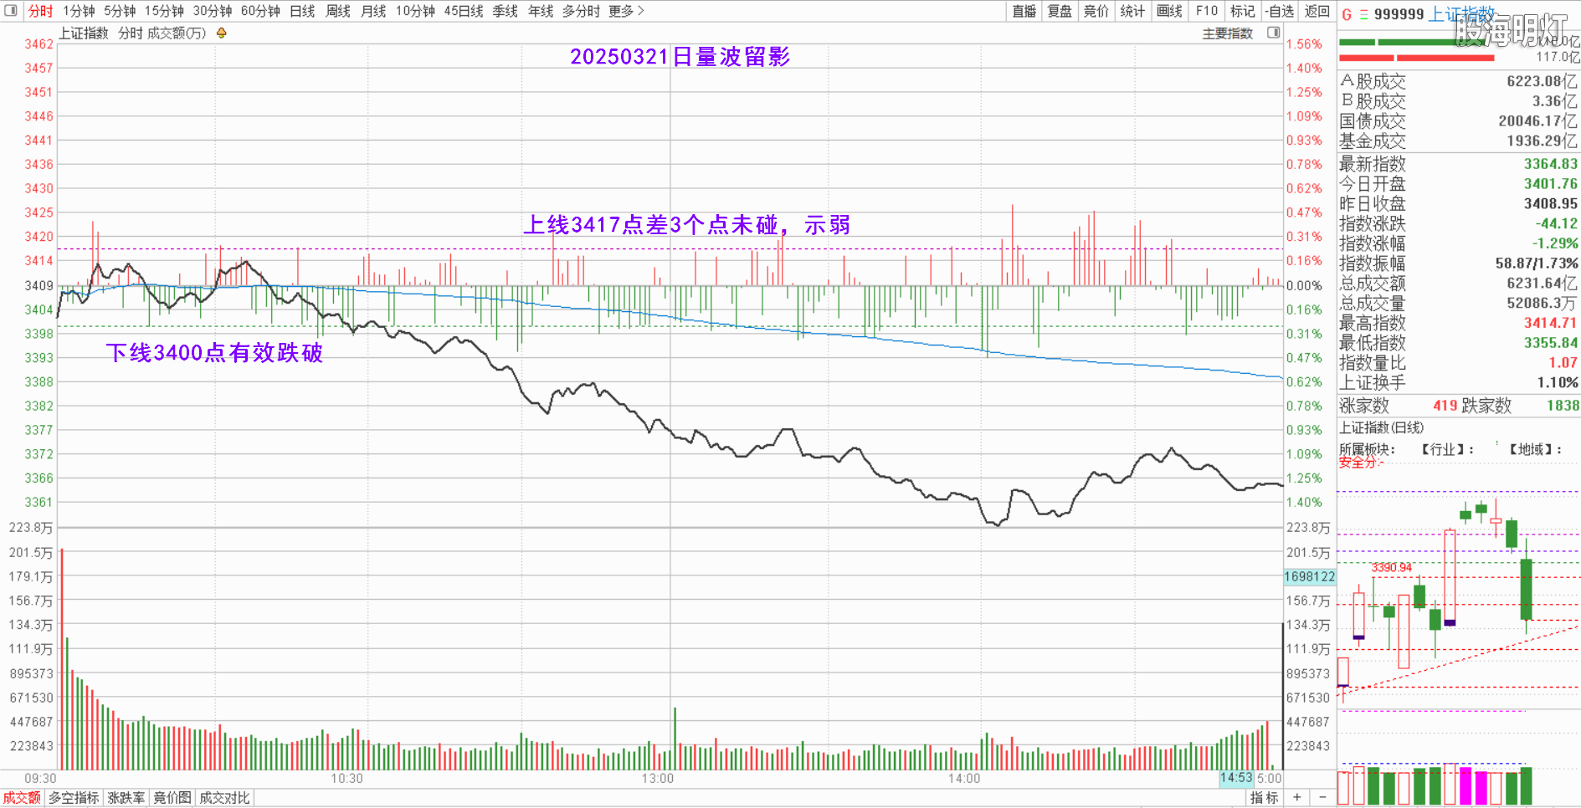This screenshot has width=1581, height=808.
Task: Click the 上证指数(日线) mini chart label
Action: click(x=1381, y=427)
